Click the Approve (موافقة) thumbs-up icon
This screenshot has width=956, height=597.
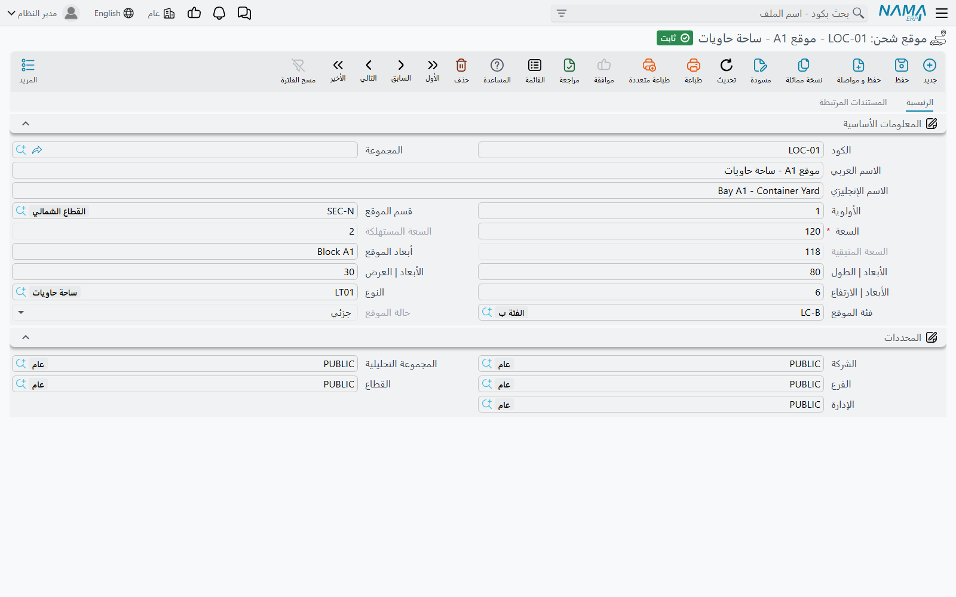tap(604, 65)
